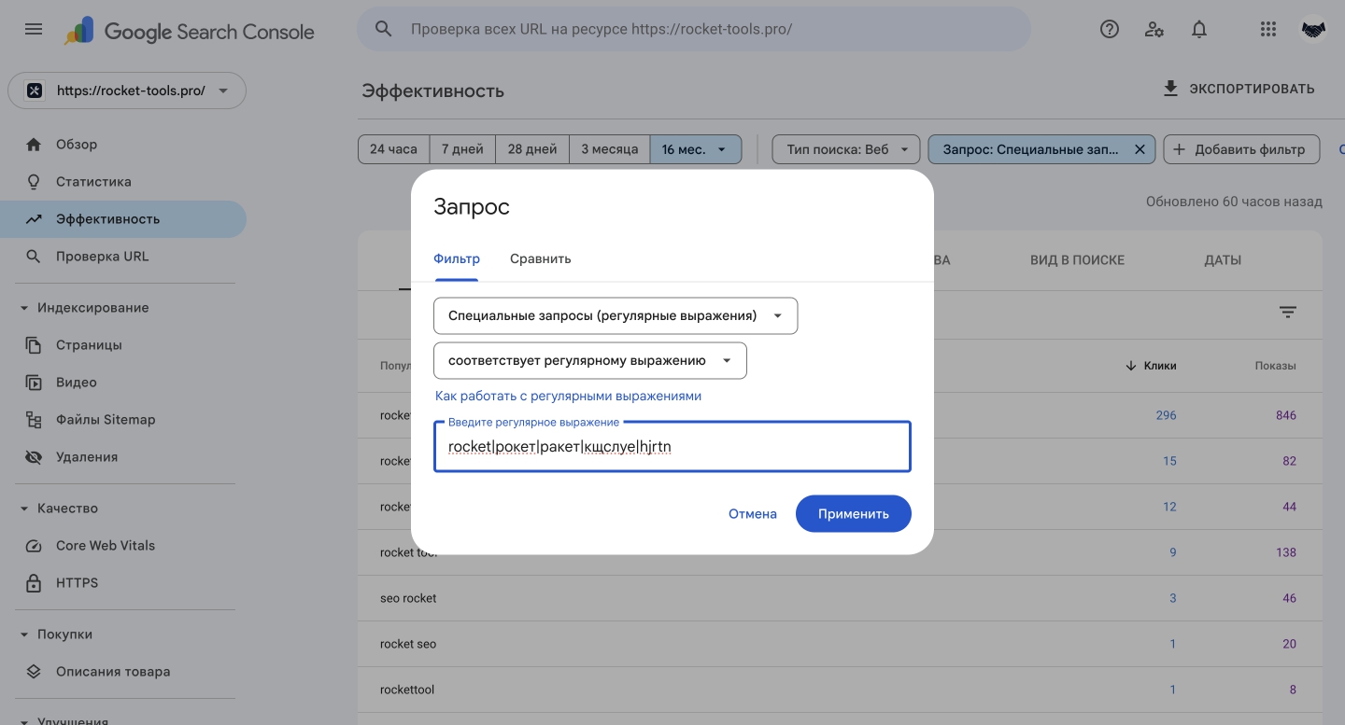This screenshot has width=1345, height=725.
Task: Click the seo rocket query row
Action: (x=840, y=598)
